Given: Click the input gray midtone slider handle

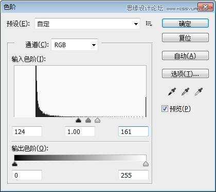Looking at the screenshot, I should coord(88,120).
